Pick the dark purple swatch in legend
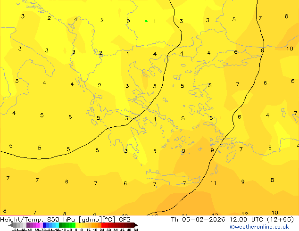 (x=28, y=225)
